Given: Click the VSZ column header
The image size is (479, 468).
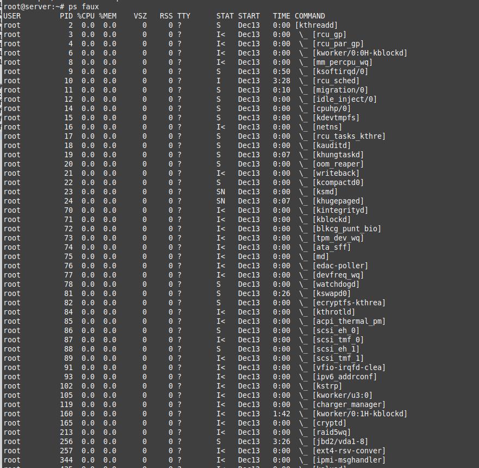Looking at the screenshot, I should (x=140, y=16).
